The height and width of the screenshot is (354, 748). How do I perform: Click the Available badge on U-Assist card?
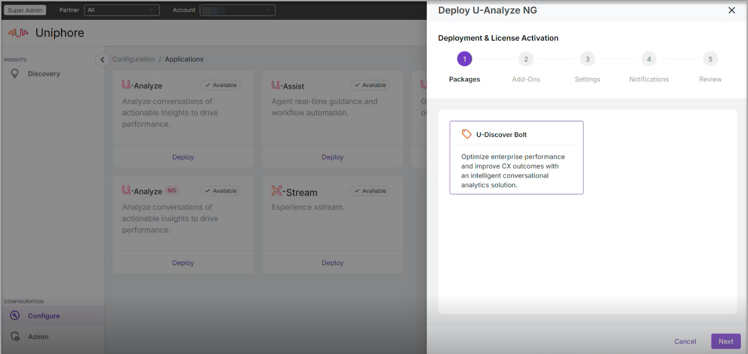pos(370,85)
